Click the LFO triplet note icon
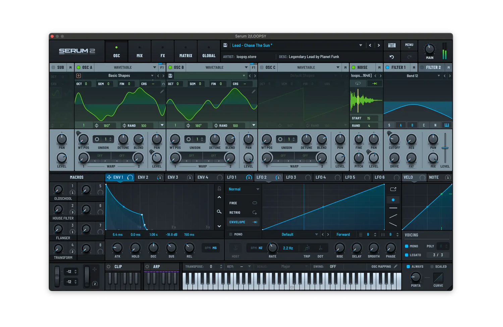The height and width of the screenshot is (327, 503). pyautogui.click(x=307, y=248)
